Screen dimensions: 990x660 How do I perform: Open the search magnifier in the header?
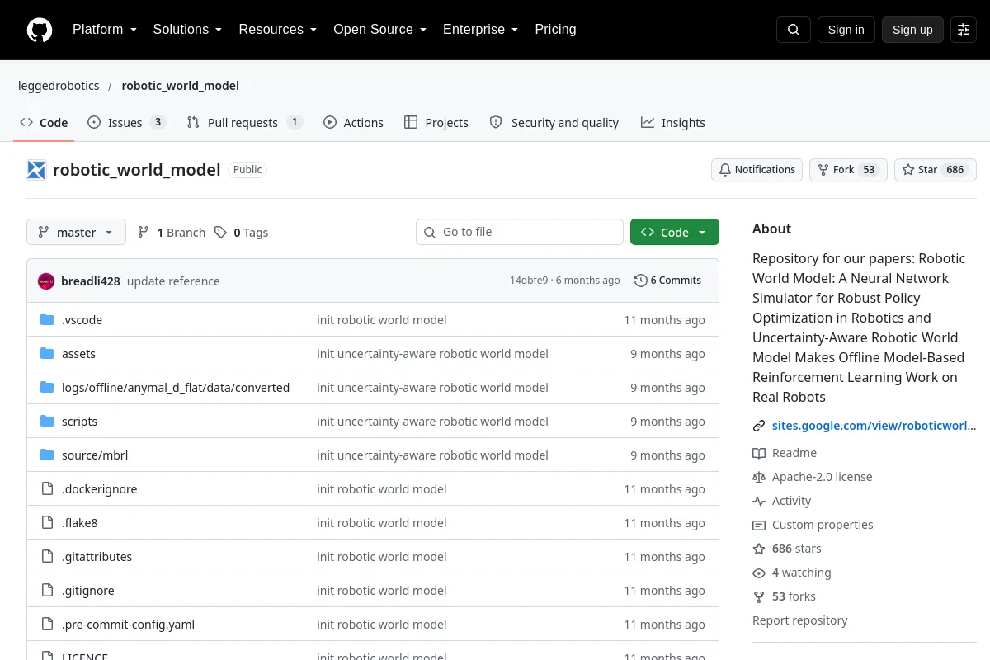[x=794, y=30]
